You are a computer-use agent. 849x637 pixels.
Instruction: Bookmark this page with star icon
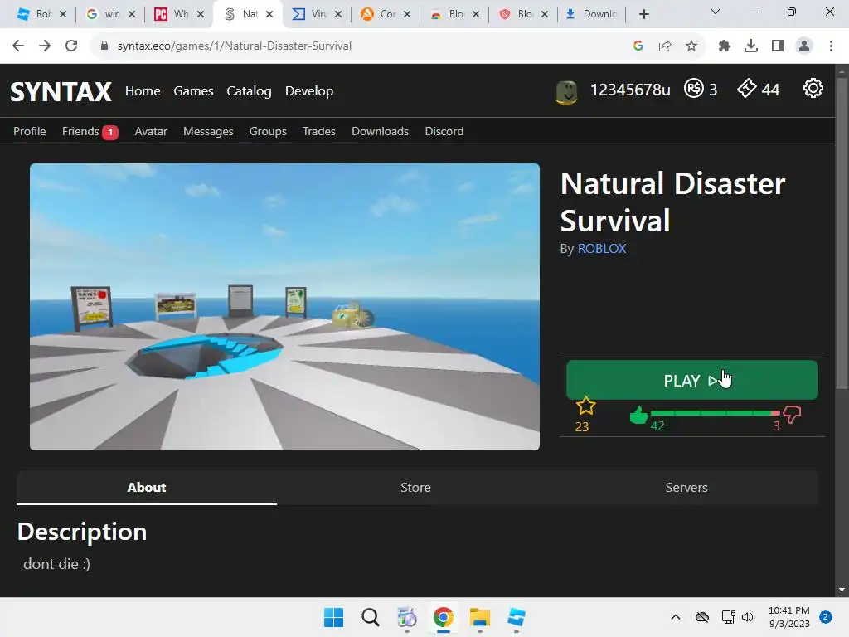(x=691, y=46)
